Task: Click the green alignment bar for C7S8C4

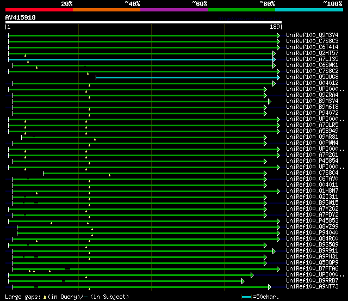Action: pos(153,174)
